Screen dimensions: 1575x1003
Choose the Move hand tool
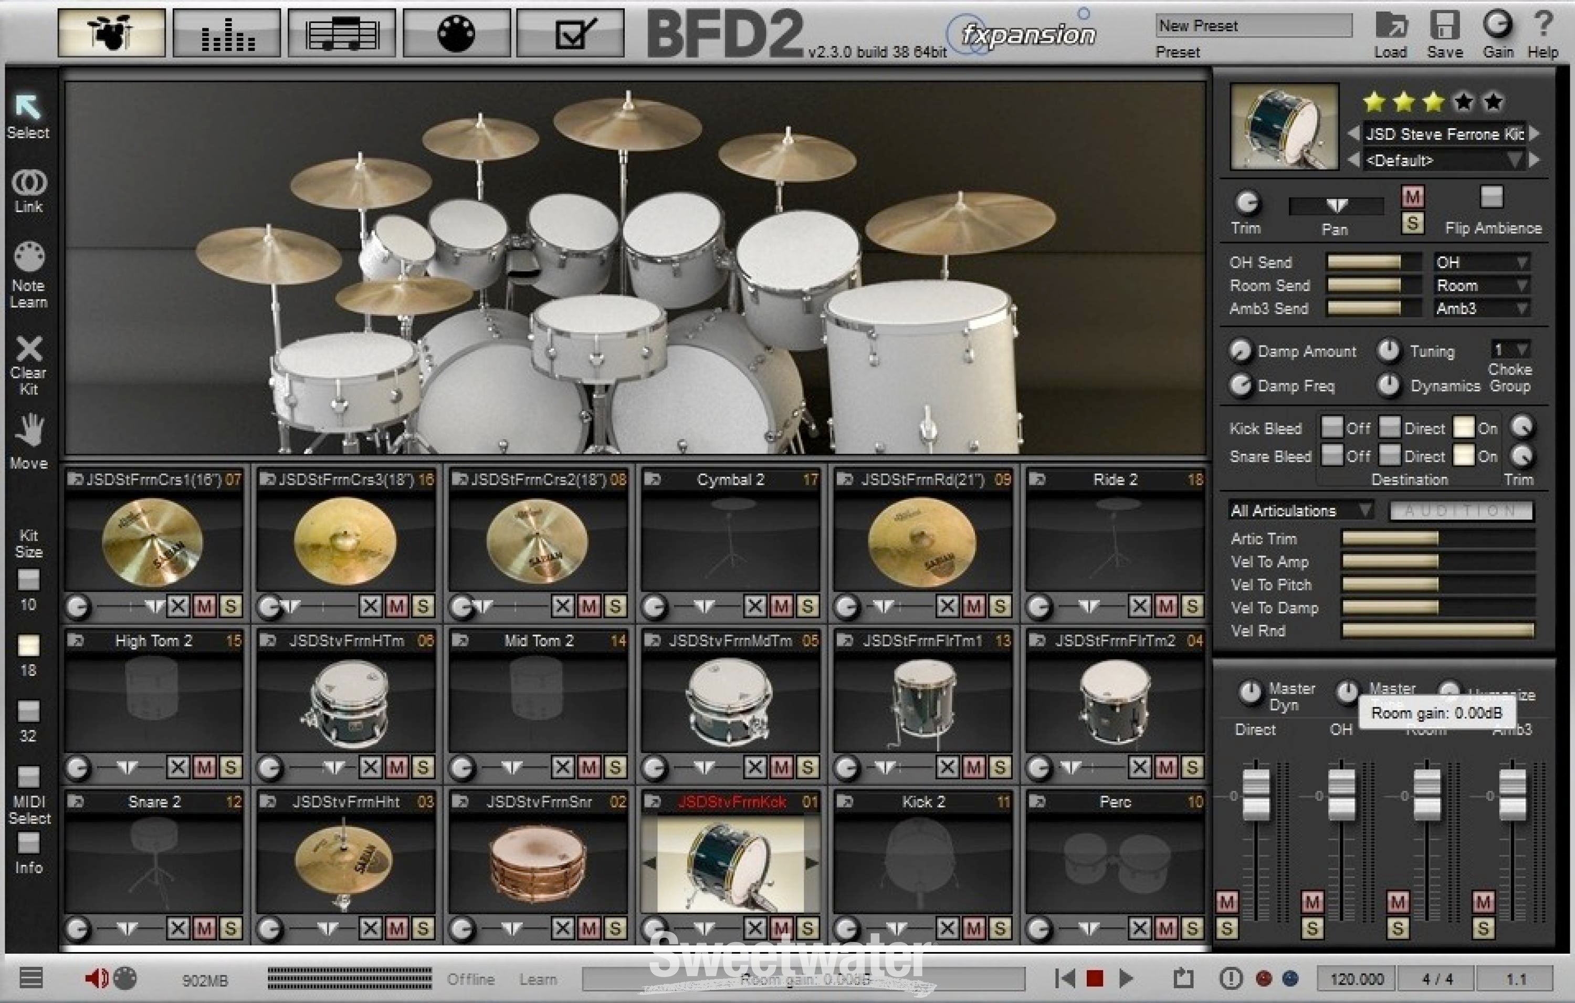(x=29, y=431)
